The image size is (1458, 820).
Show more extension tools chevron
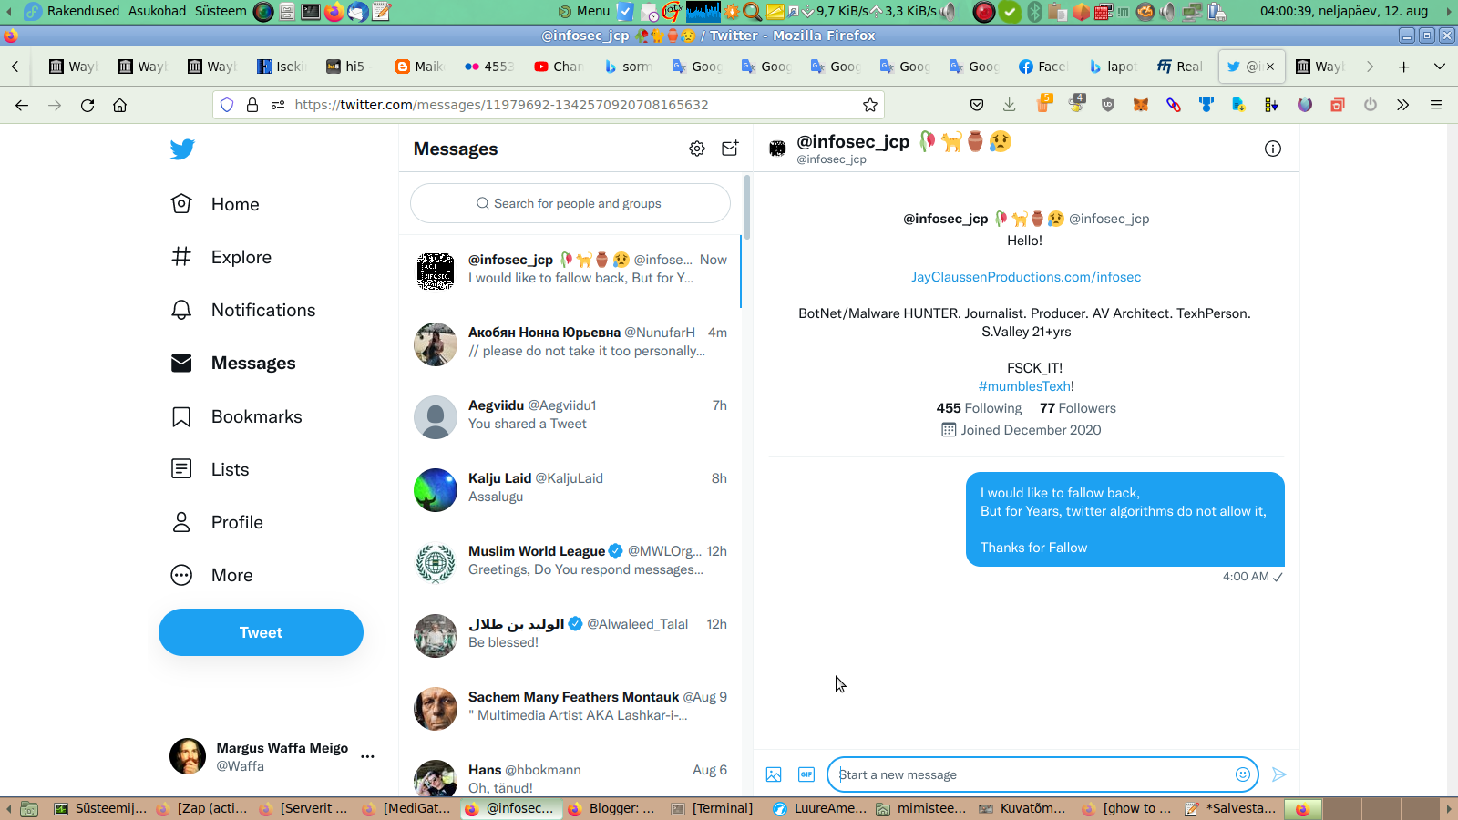coord(1403,105)
